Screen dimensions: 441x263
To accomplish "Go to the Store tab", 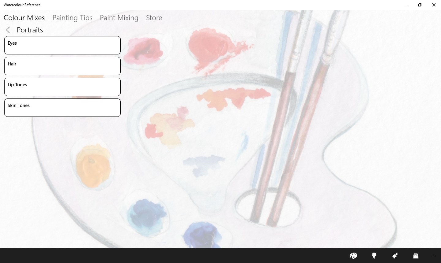I will tap(154, 18).
